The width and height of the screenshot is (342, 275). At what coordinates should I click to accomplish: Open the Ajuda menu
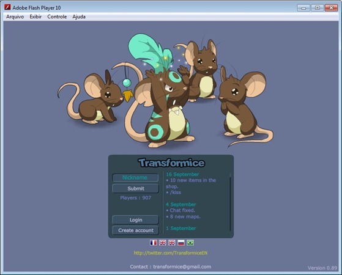pos(79,16)
